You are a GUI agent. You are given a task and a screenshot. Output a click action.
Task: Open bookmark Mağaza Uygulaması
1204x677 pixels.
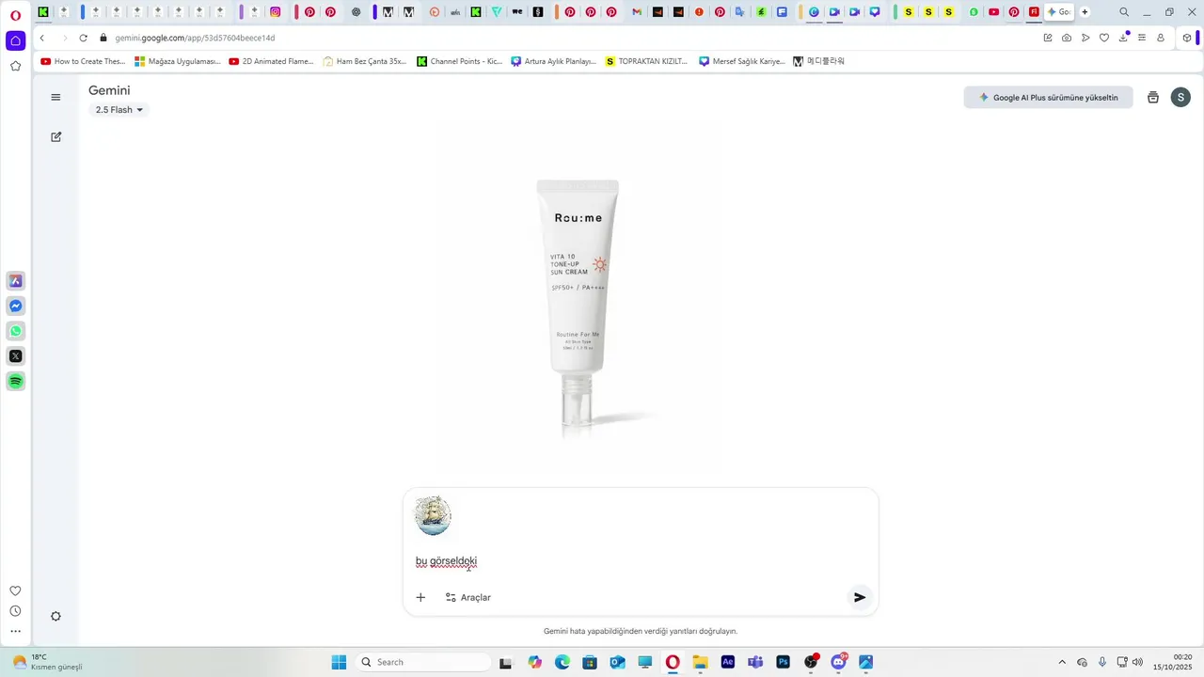point(178,61)
